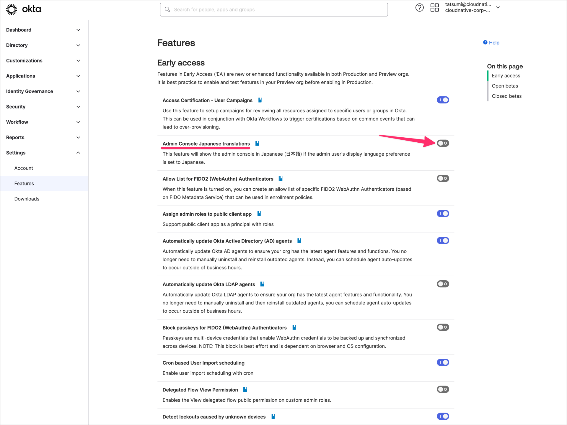Select Downloads in the sidebar
Image resolution: width=567 pixels, height=425 pixels.
(27, 199)
